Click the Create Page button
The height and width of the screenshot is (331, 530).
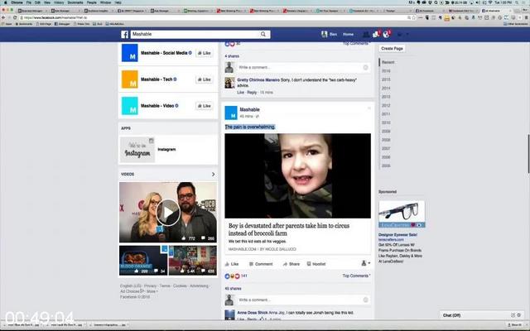tap(392, 49)
